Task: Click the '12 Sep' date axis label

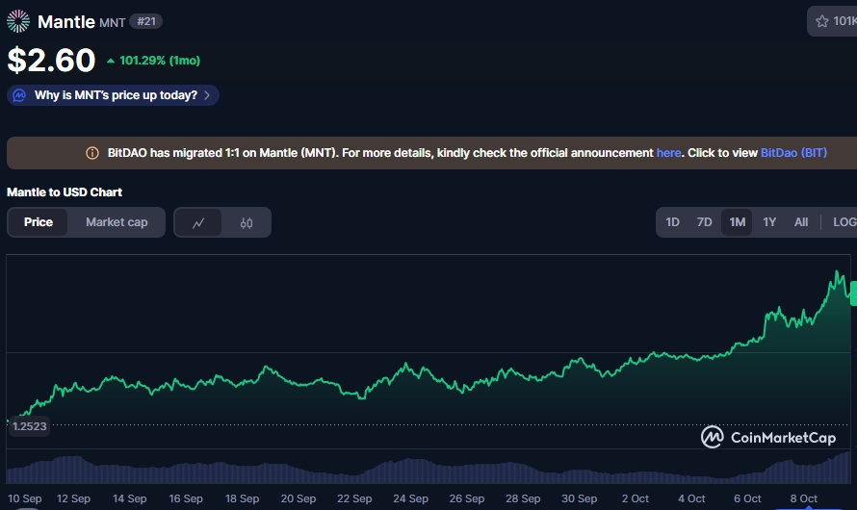Action: point(73,498)
